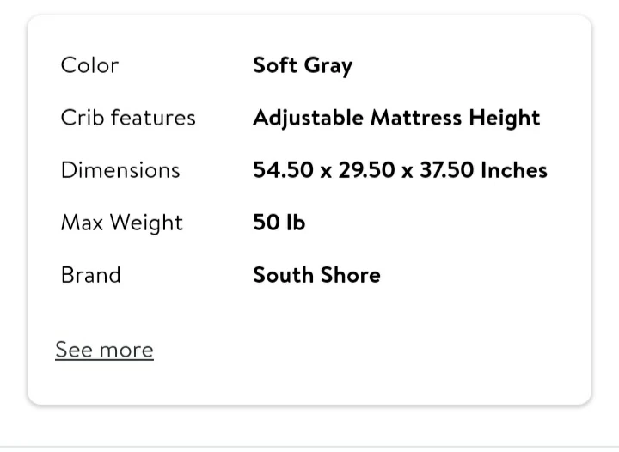Click the Dimensions label

tap(120, 170)
